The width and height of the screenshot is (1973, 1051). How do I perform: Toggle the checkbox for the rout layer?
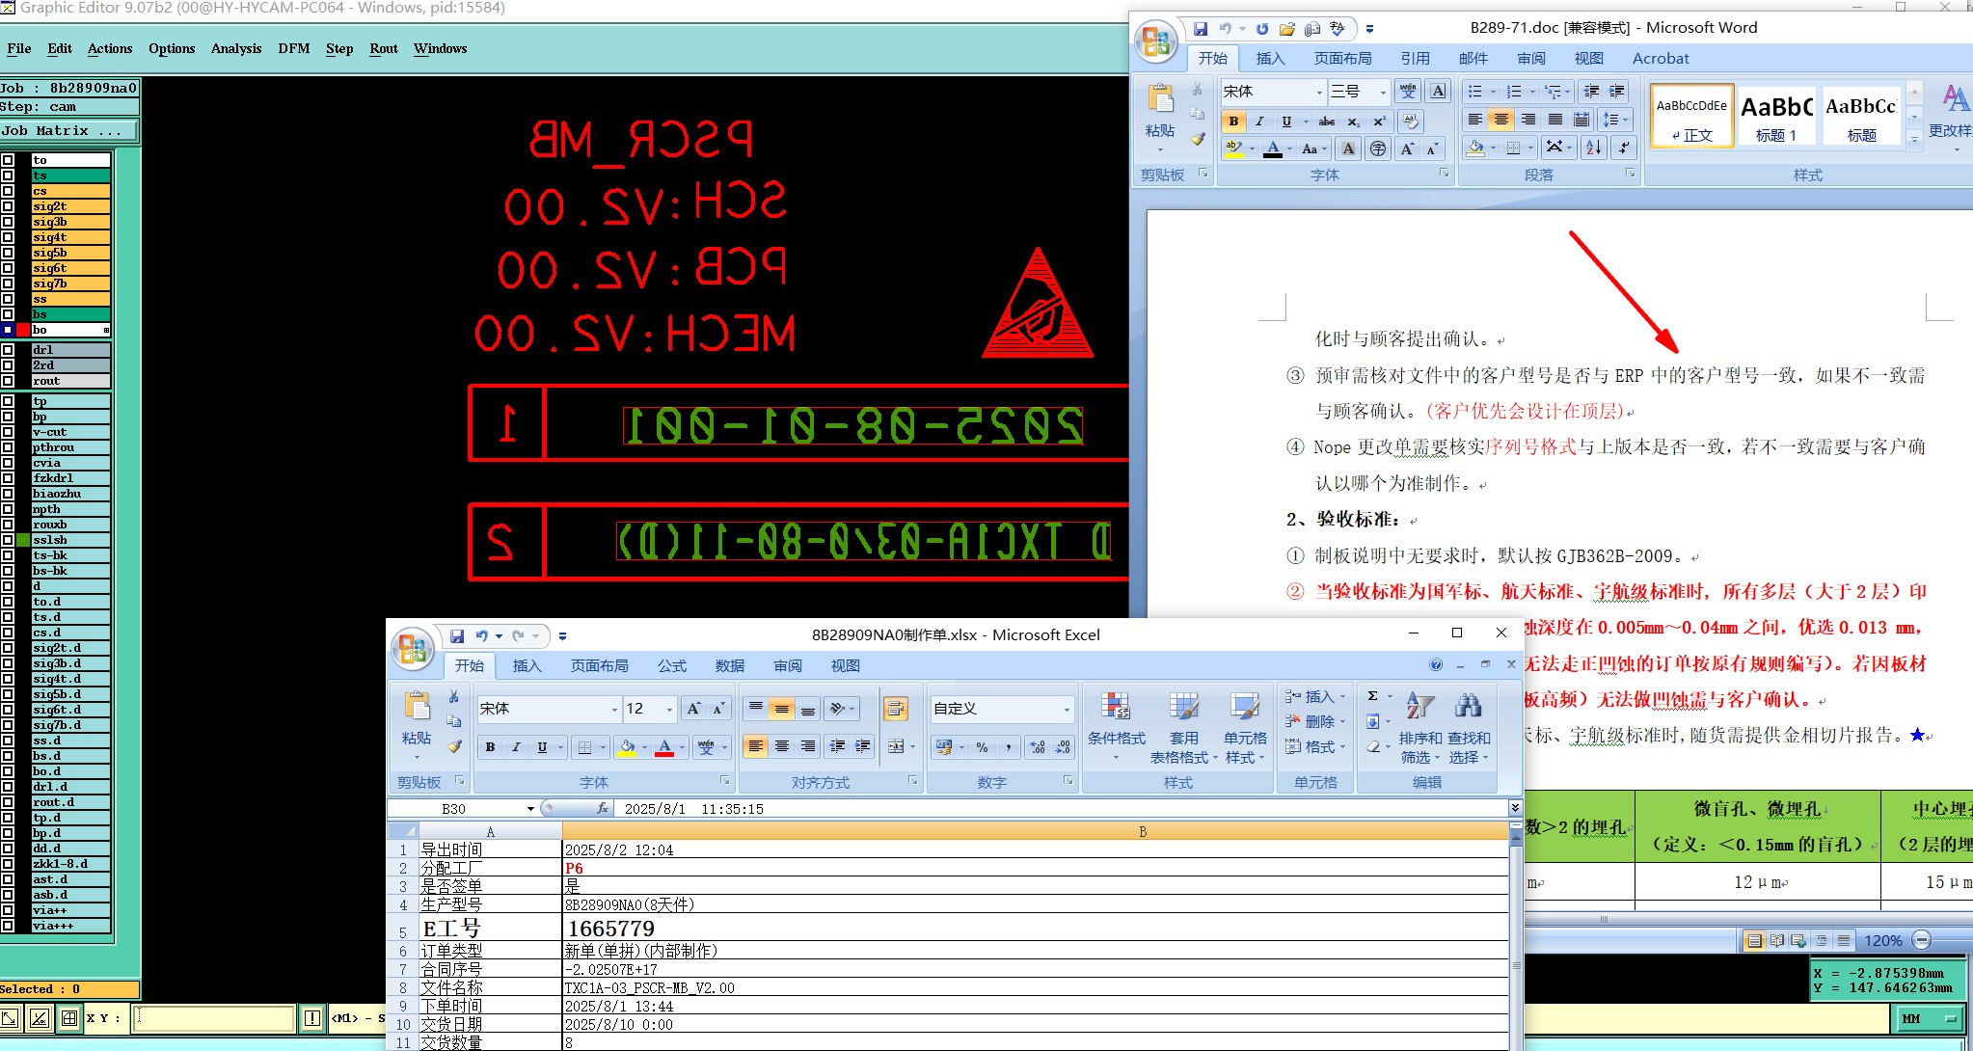pyautogui.click(x=8, y=381)
